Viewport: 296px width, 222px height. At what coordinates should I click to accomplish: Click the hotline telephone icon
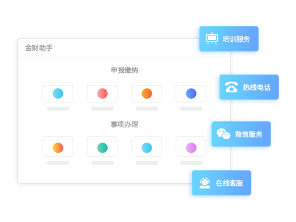click(x=231, y=87)
